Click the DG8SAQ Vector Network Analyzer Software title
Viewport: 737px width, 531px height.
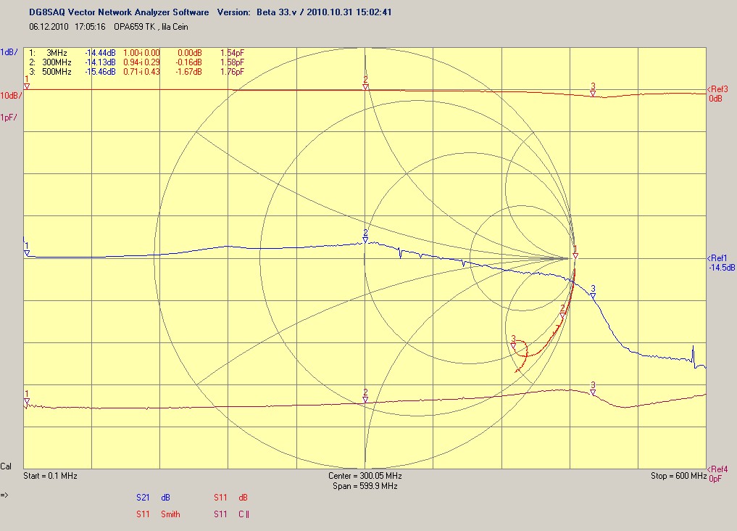click(119, 12)
